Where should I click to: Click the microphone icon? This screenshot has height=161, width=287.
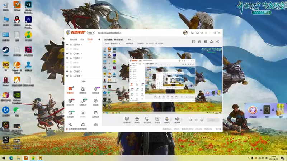pos(167,119)
